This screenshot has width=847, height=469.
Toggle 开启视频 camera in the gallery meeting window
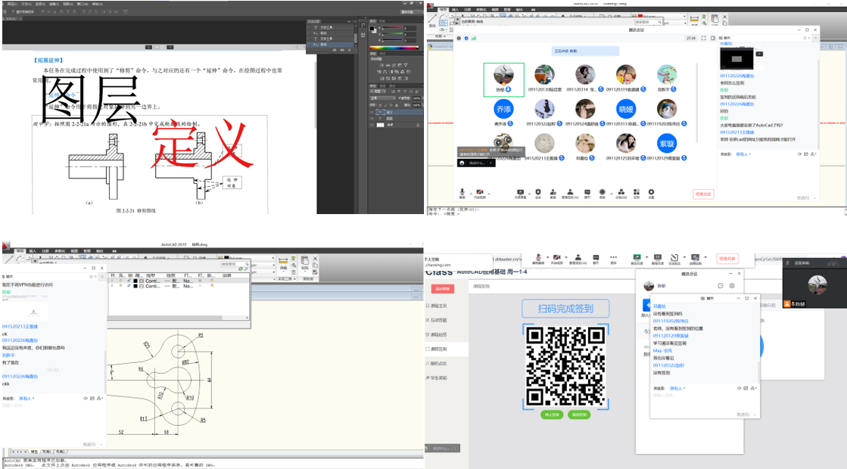point(479,193)
